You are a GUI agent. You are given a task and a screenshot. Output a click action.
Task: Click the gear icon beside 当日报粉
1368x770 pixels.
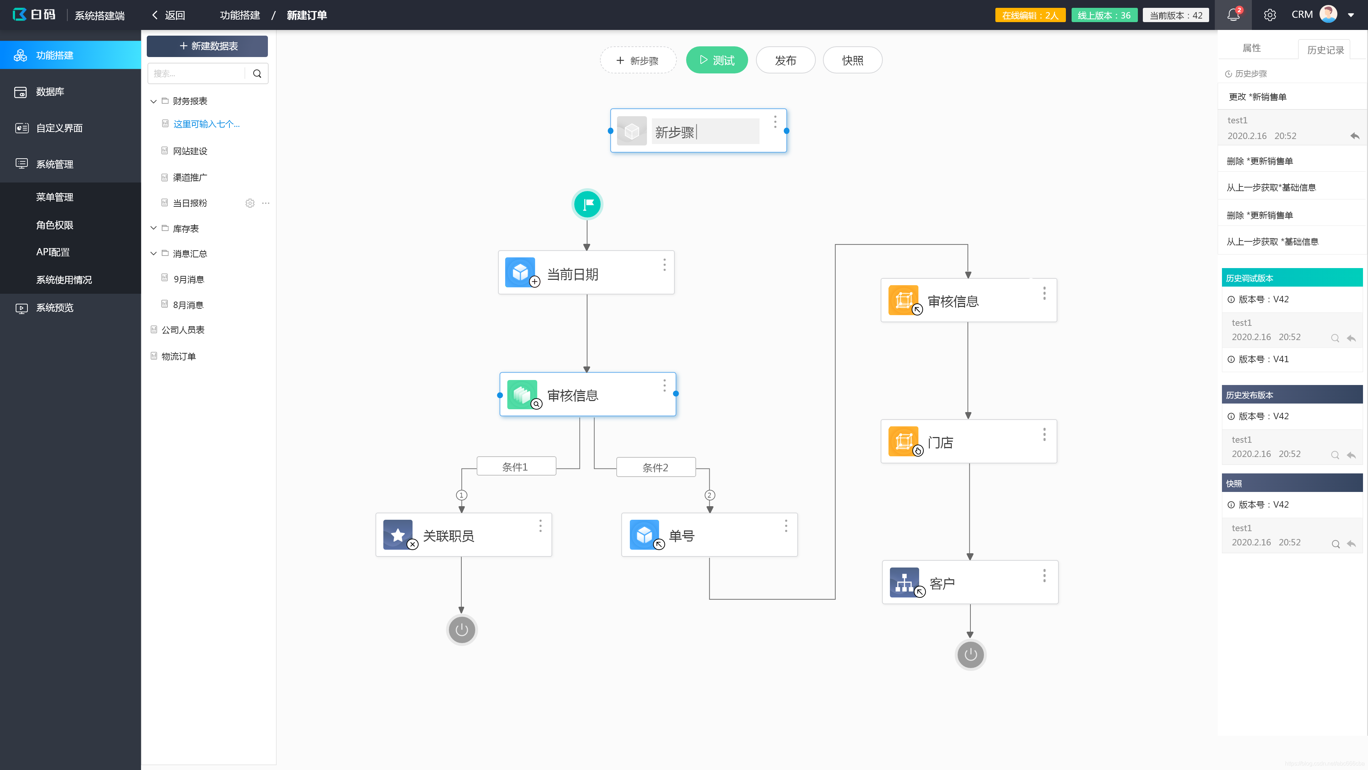tap(250, 203)
